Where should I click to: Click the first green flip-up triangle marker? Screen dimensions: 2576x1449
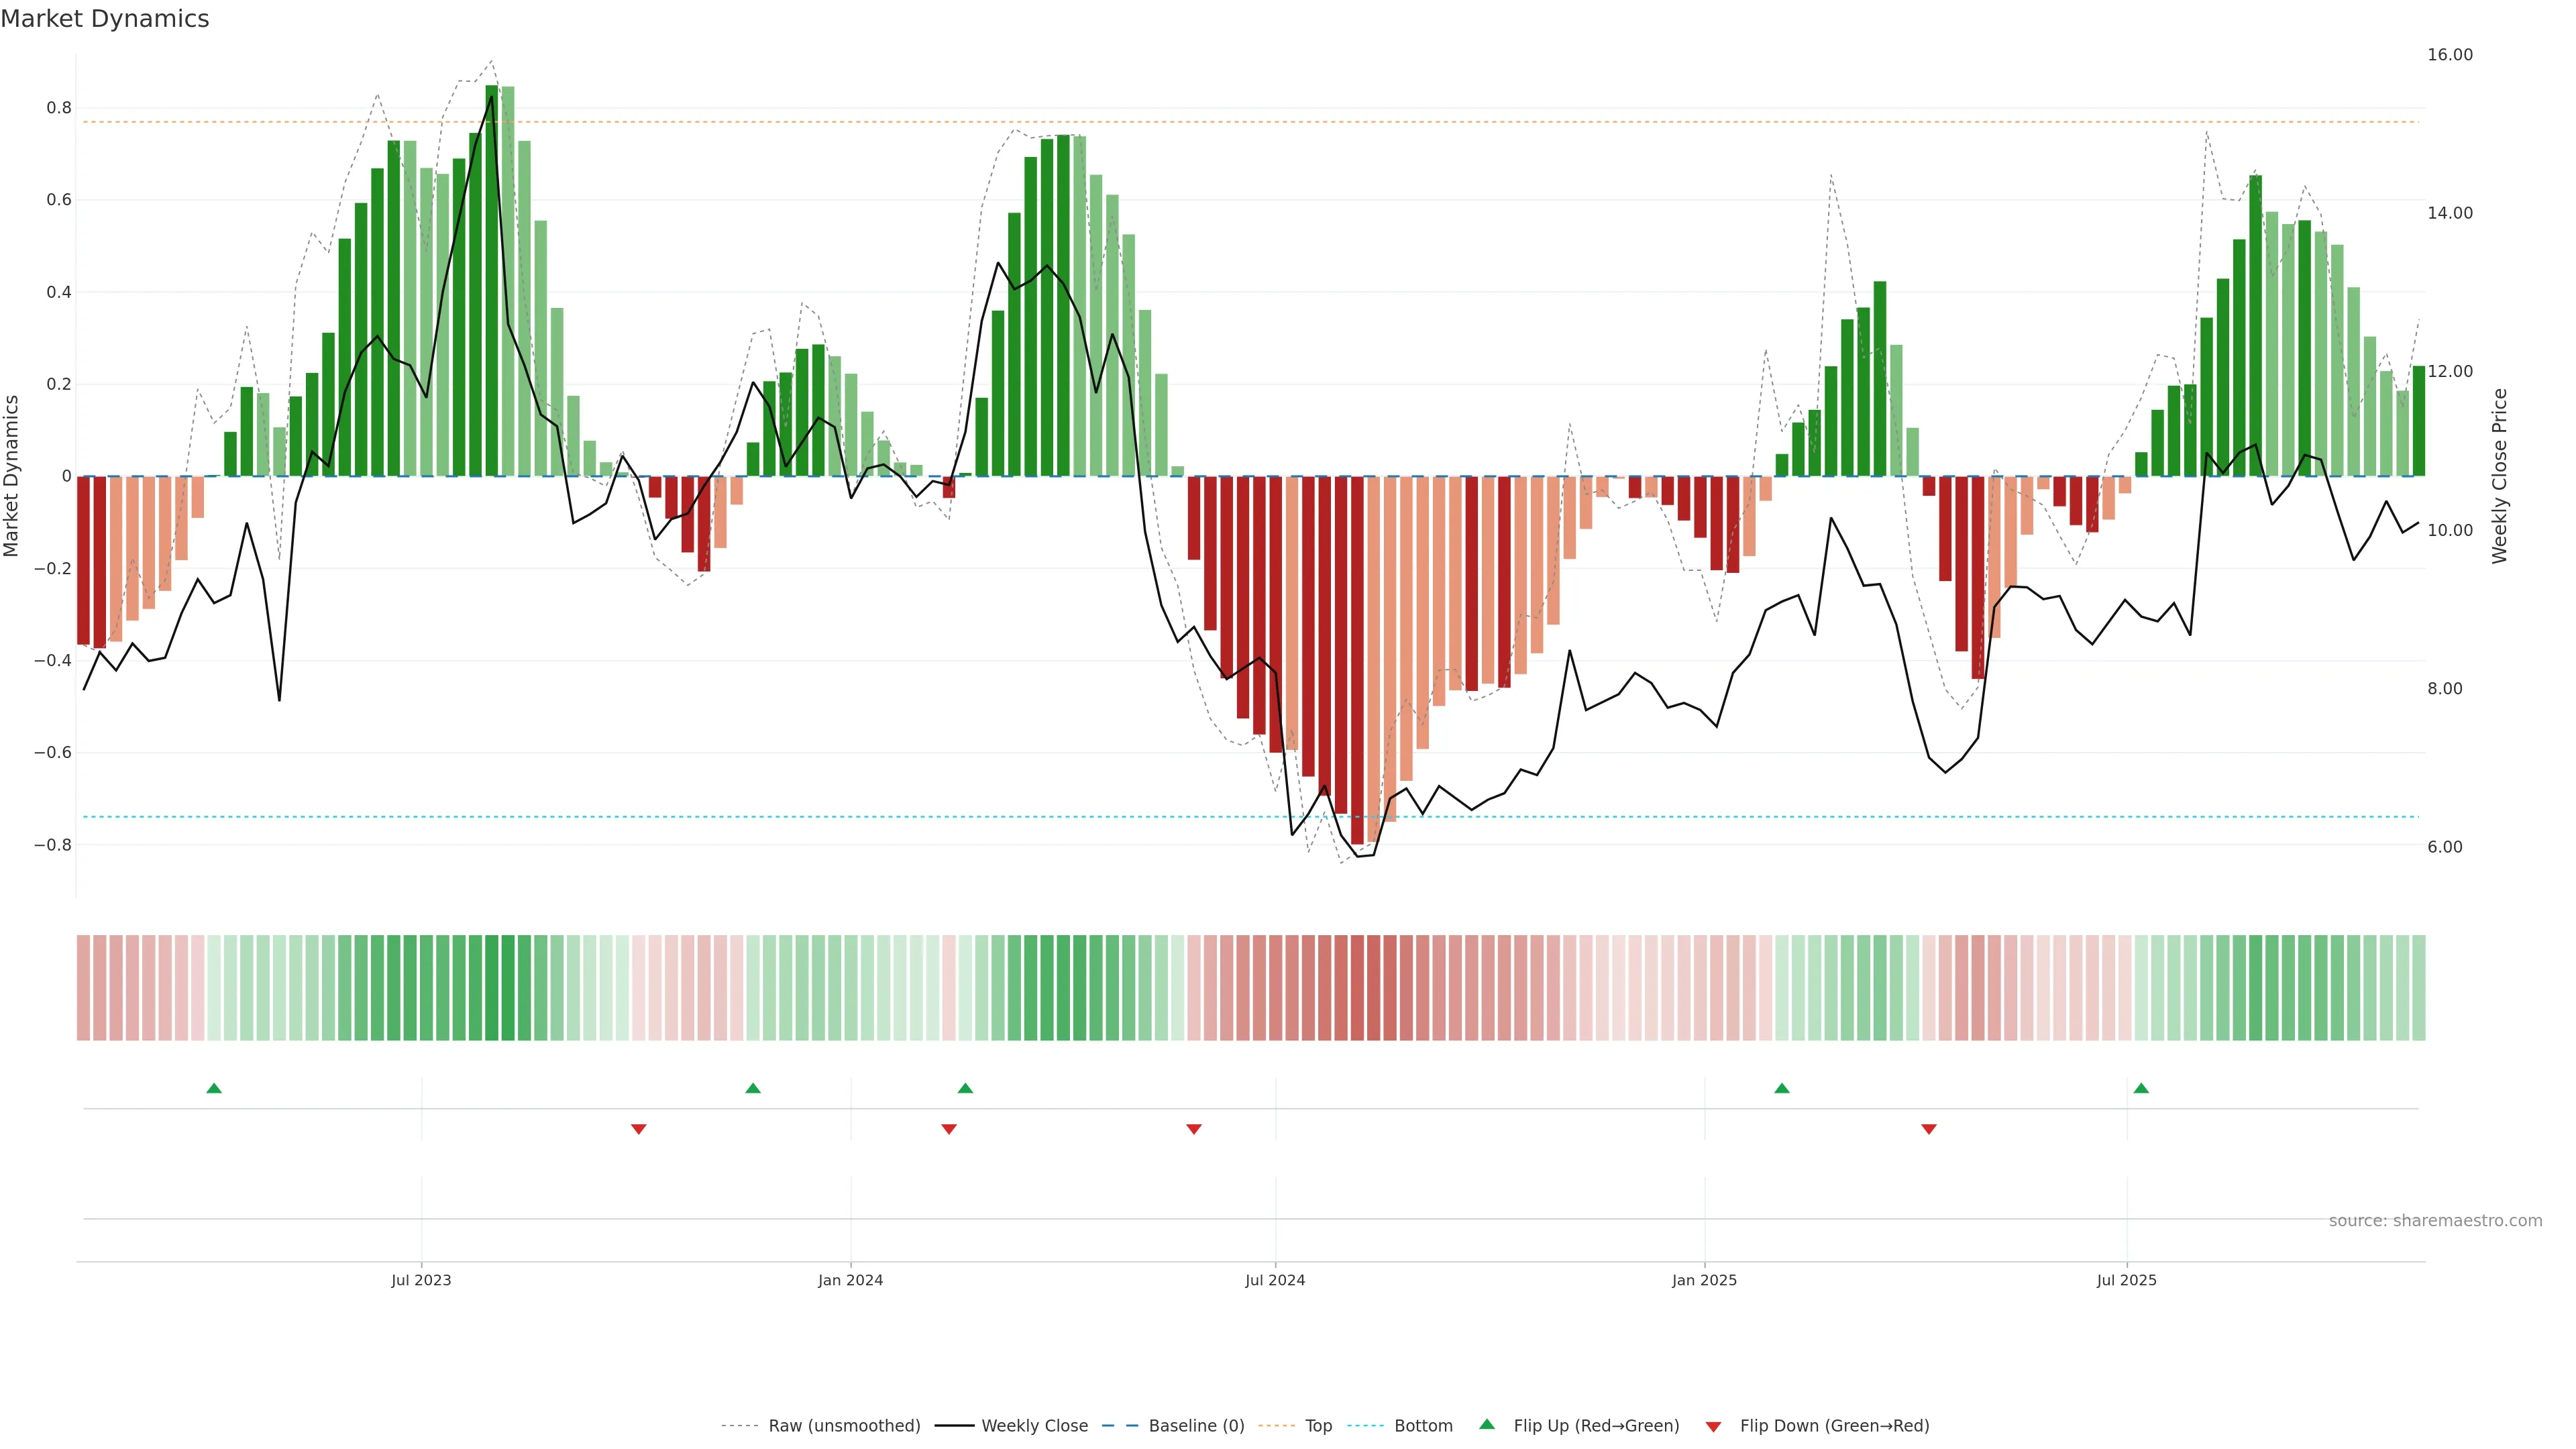[x=214, y=1088]
